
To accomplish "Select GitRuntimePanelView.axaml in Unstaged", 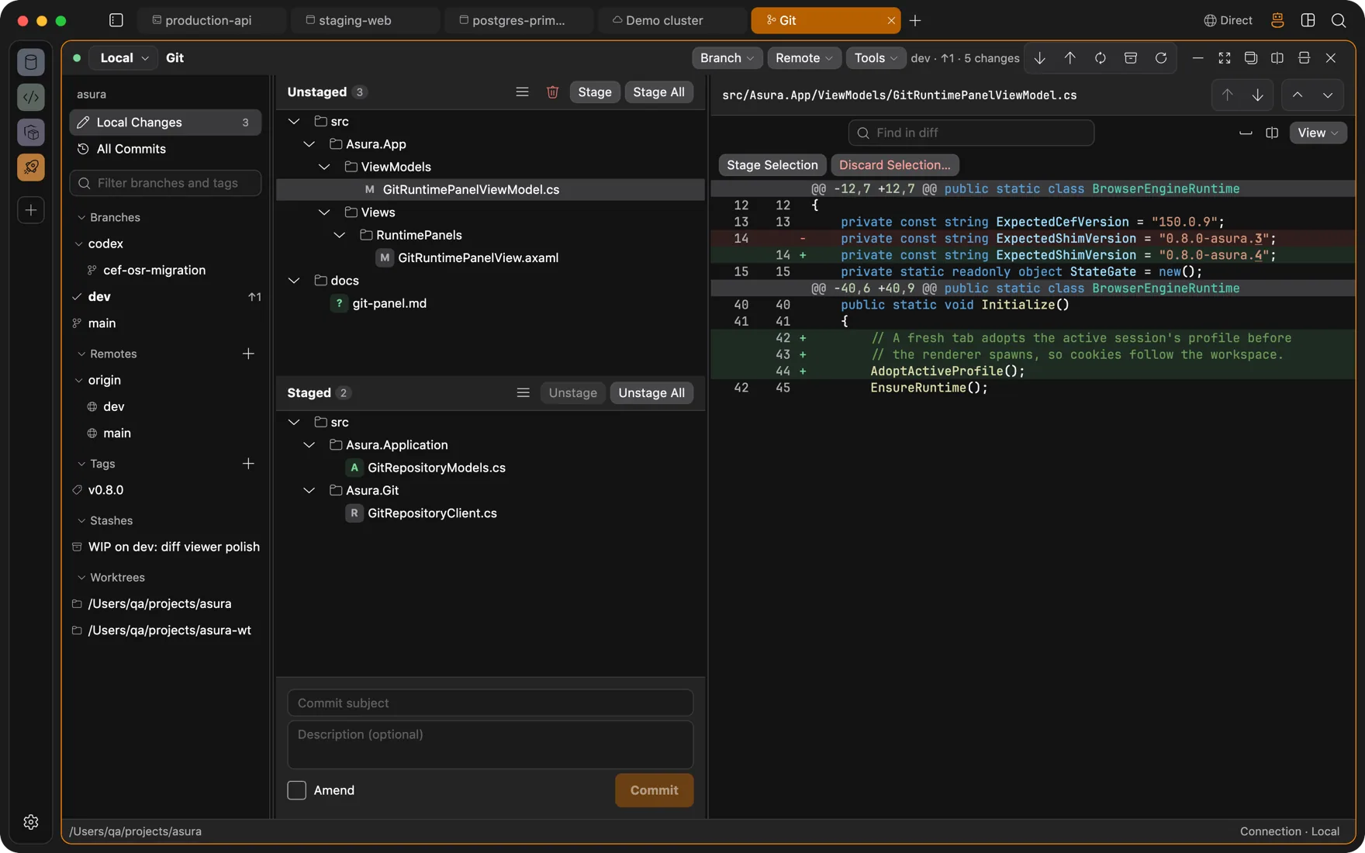I will point(490,258).
